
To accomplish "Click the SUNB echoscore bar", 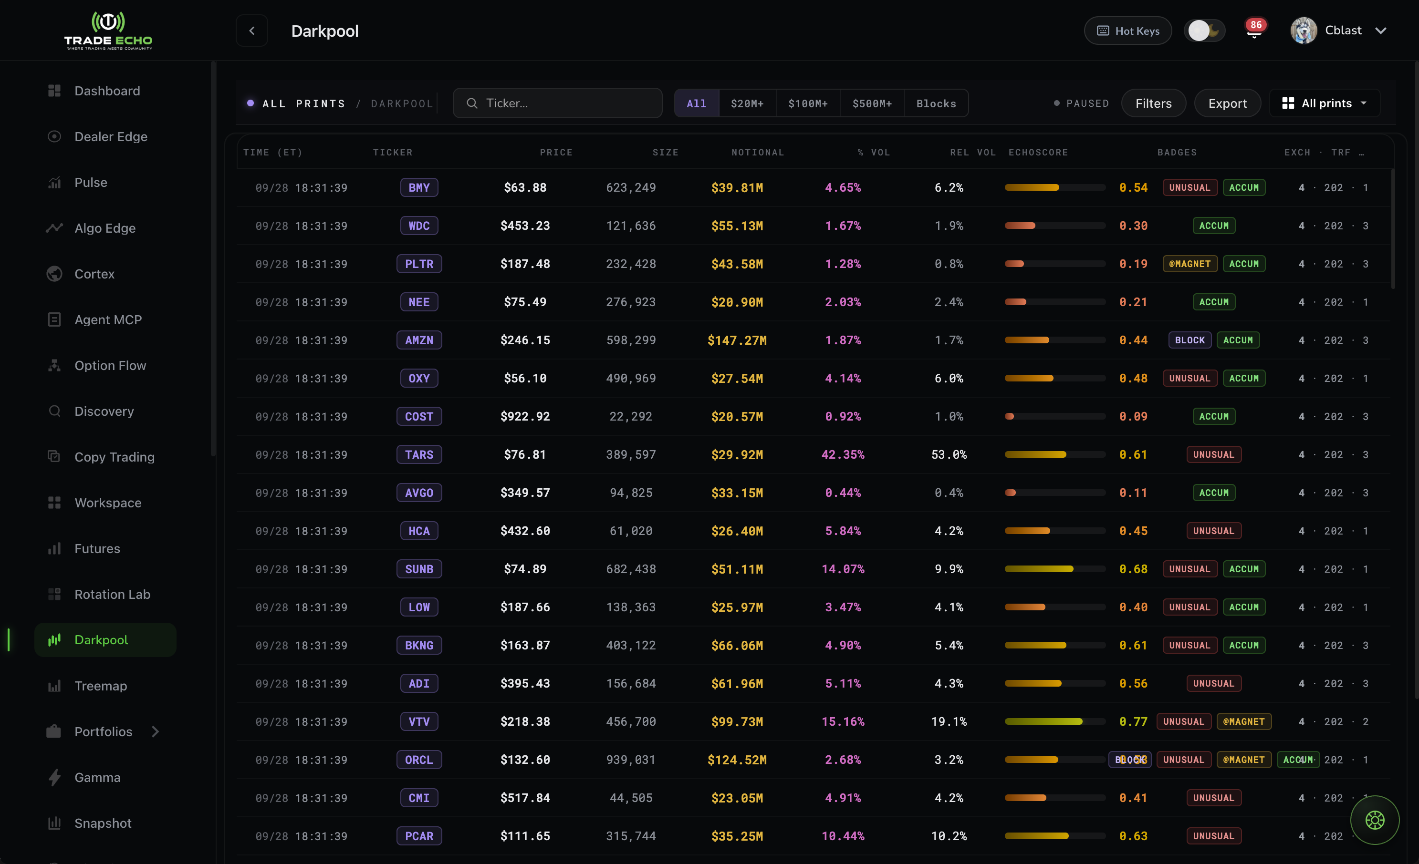I will (x=1054, y=569).
